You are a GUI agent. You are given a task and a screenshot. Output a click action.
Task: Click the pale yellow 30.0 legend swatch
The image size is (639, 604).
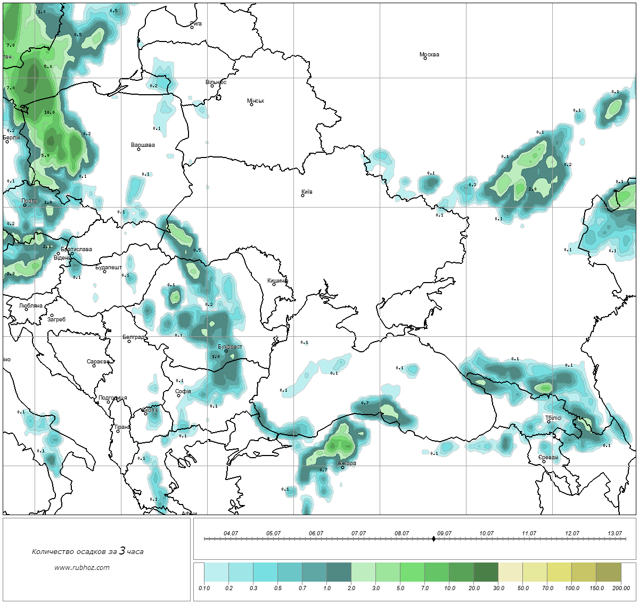tap(510, 573)
